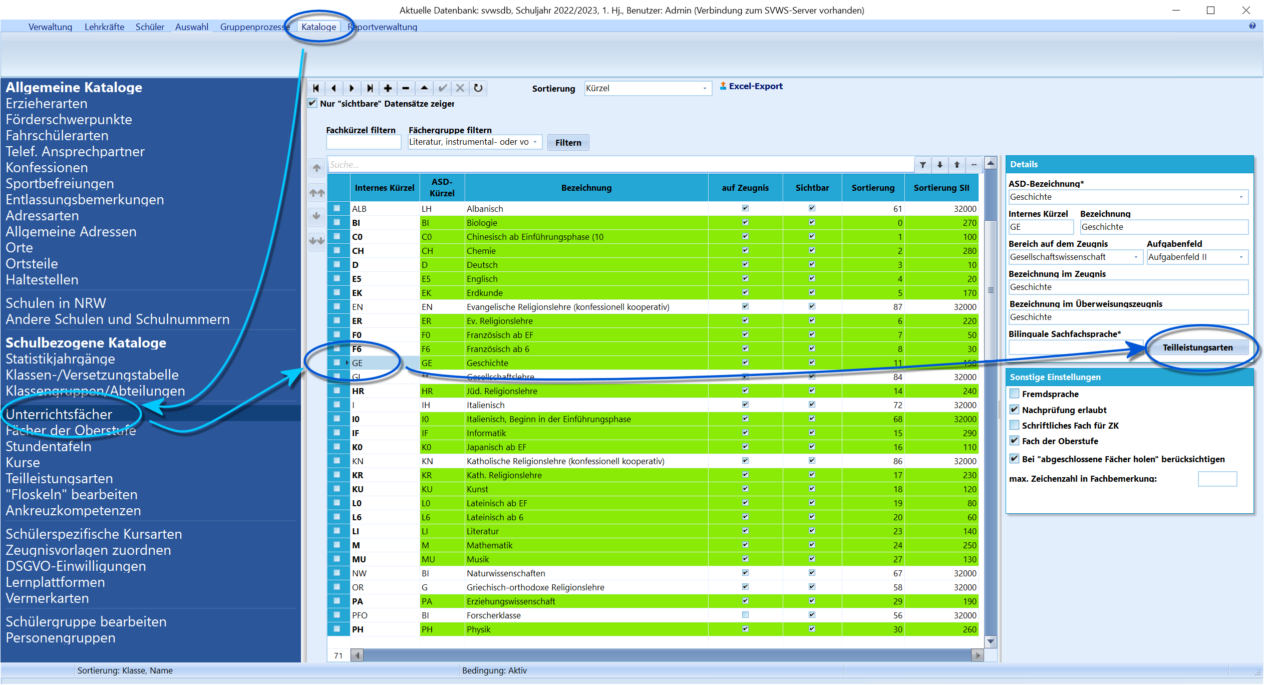This screenshot has width=1264, height=685.
Task: Click the Filtern button
Action: click(568, 143)
